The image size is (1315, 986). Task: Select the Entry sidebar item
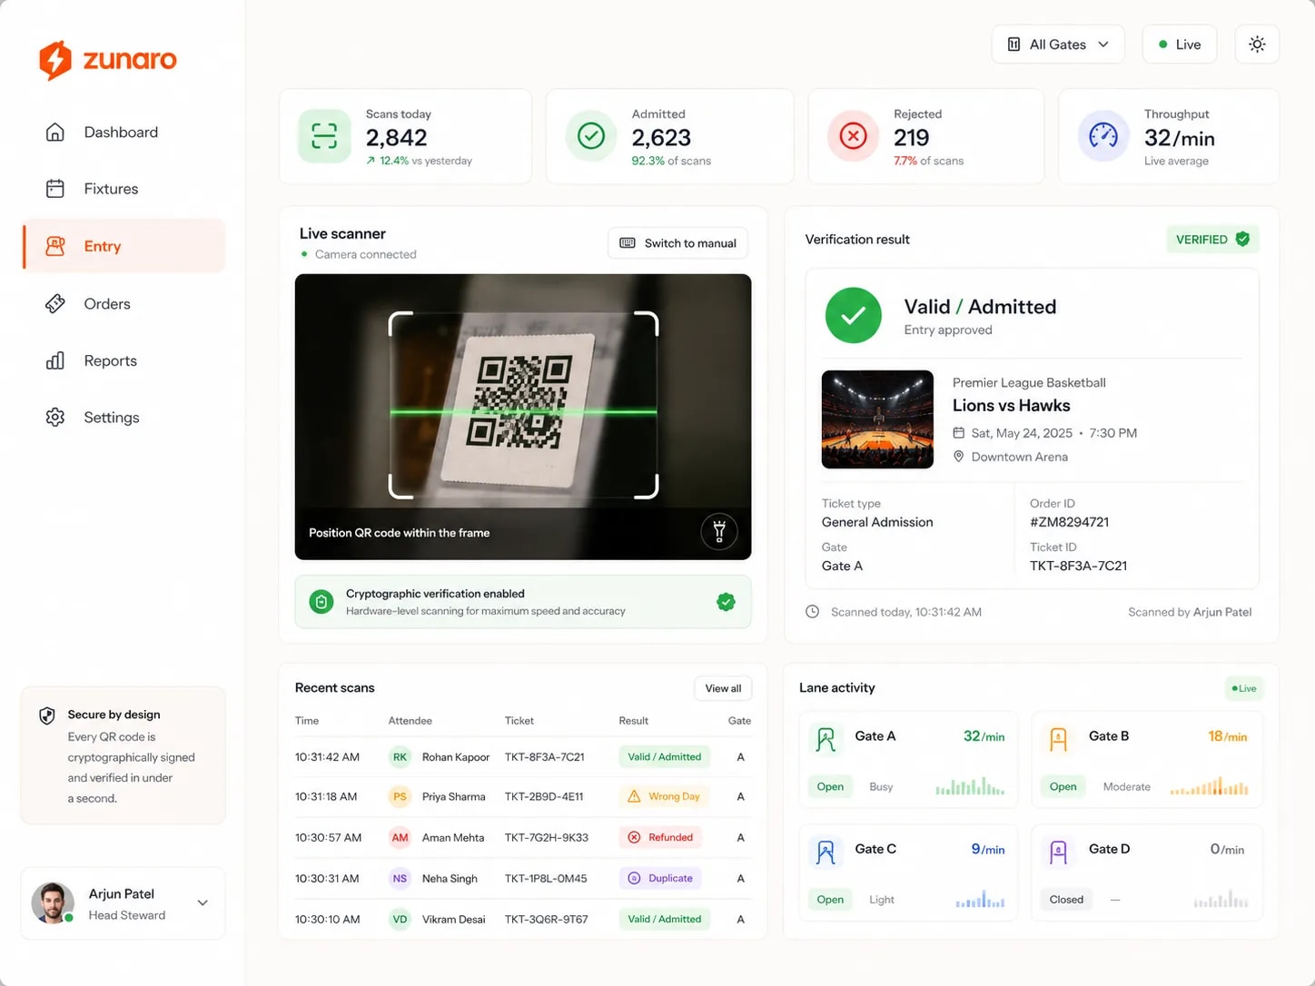[x=124, y=246]
